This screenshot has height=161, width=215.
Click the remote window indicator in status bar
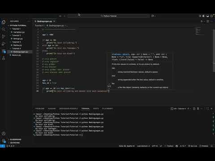(x=3, y=146)
